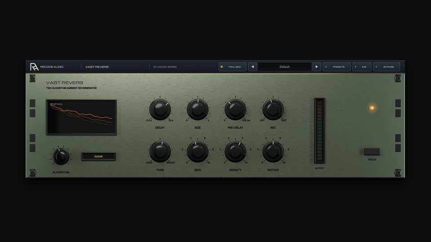Image resolution: width=431 pixels, height=242 pixels.
Task: Click the Pre-Delay knob
Action: [x=235, y=109]
